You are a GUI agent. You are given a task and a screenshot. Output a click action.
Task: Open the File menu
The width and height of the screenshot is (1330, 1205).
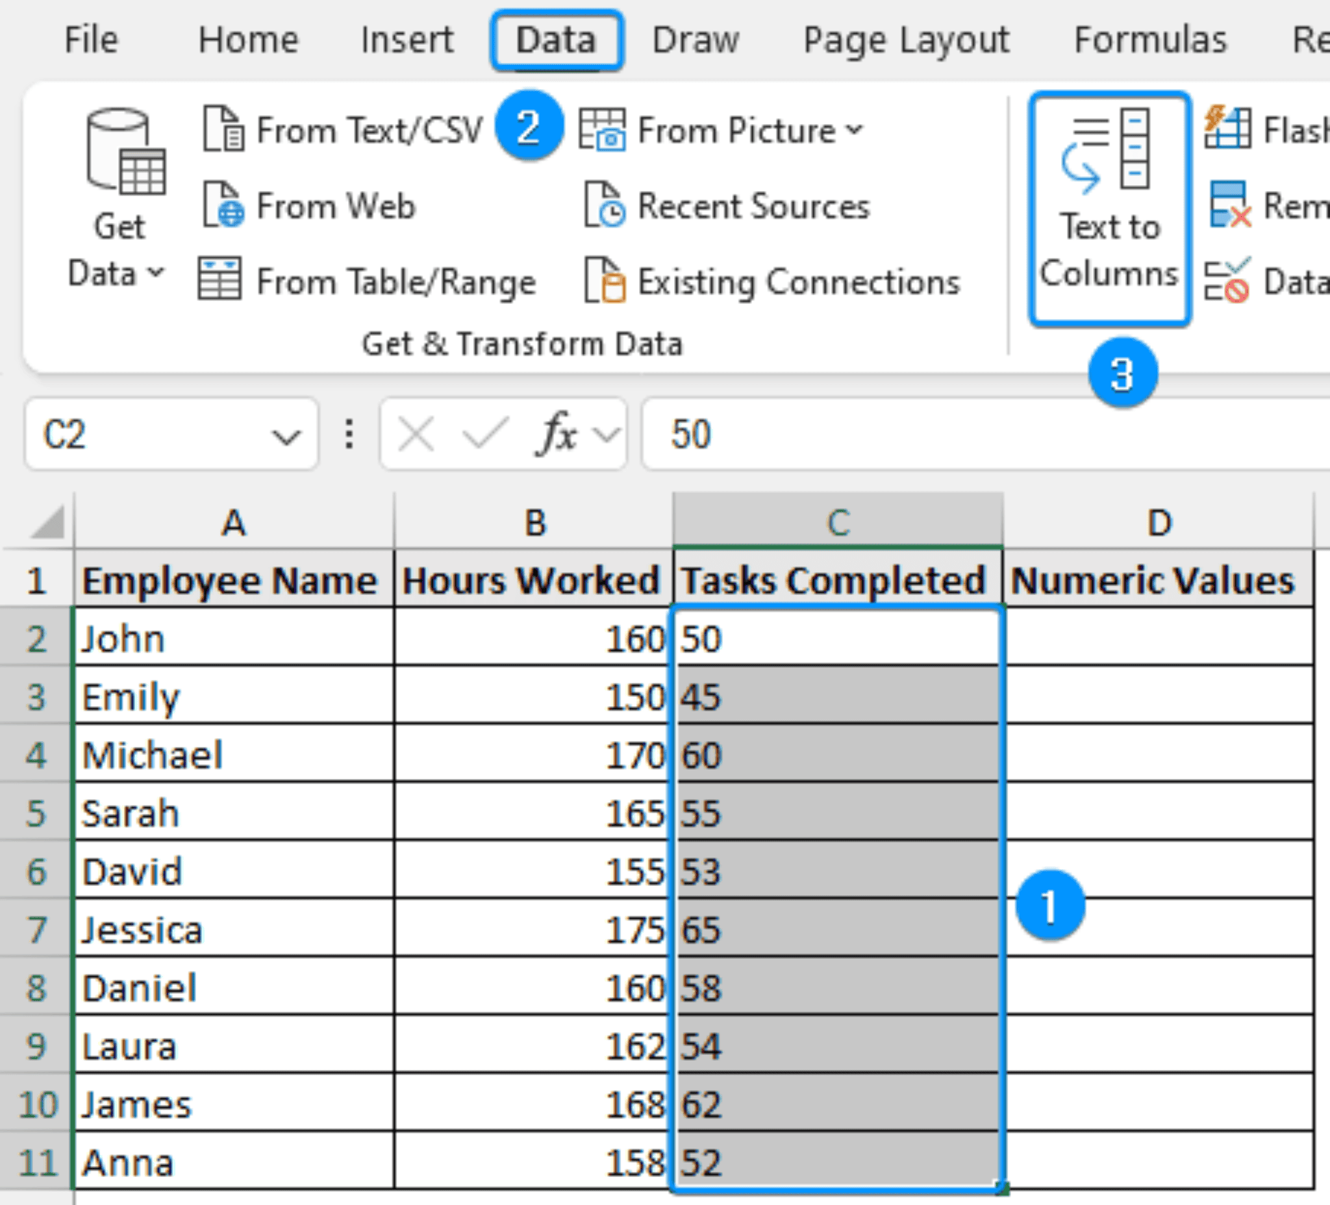click(x=91, y=40)
